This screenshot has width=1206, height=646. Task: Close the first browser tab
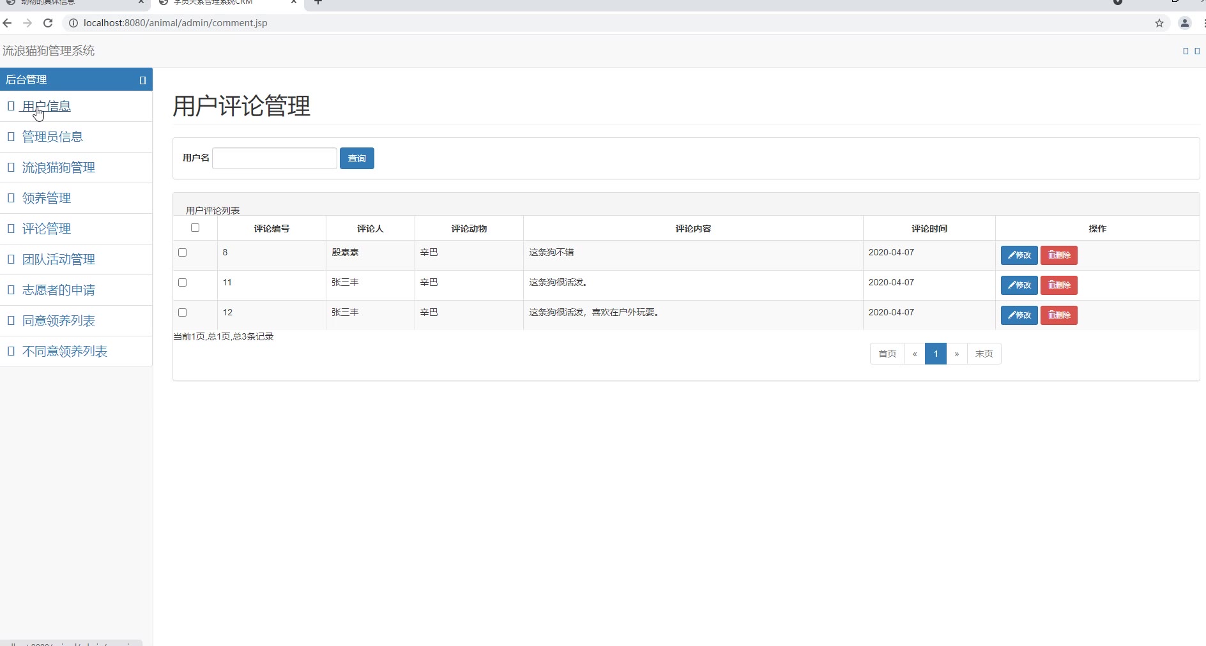(x=141, y=2)
